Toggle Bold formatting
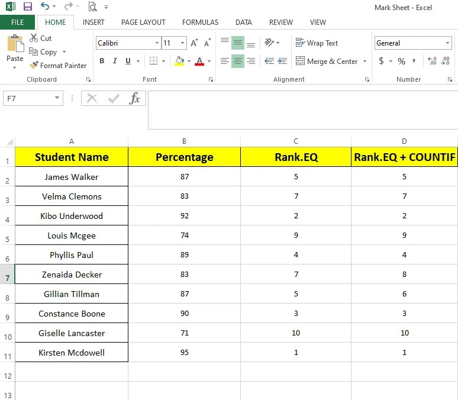The height and width of the screenshot is (400, 458). 102,61
